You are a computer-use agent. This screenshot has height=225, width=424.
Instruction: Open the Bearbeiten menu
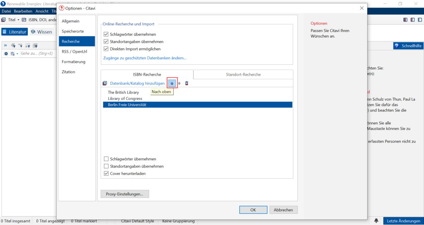tap(23, 11)
